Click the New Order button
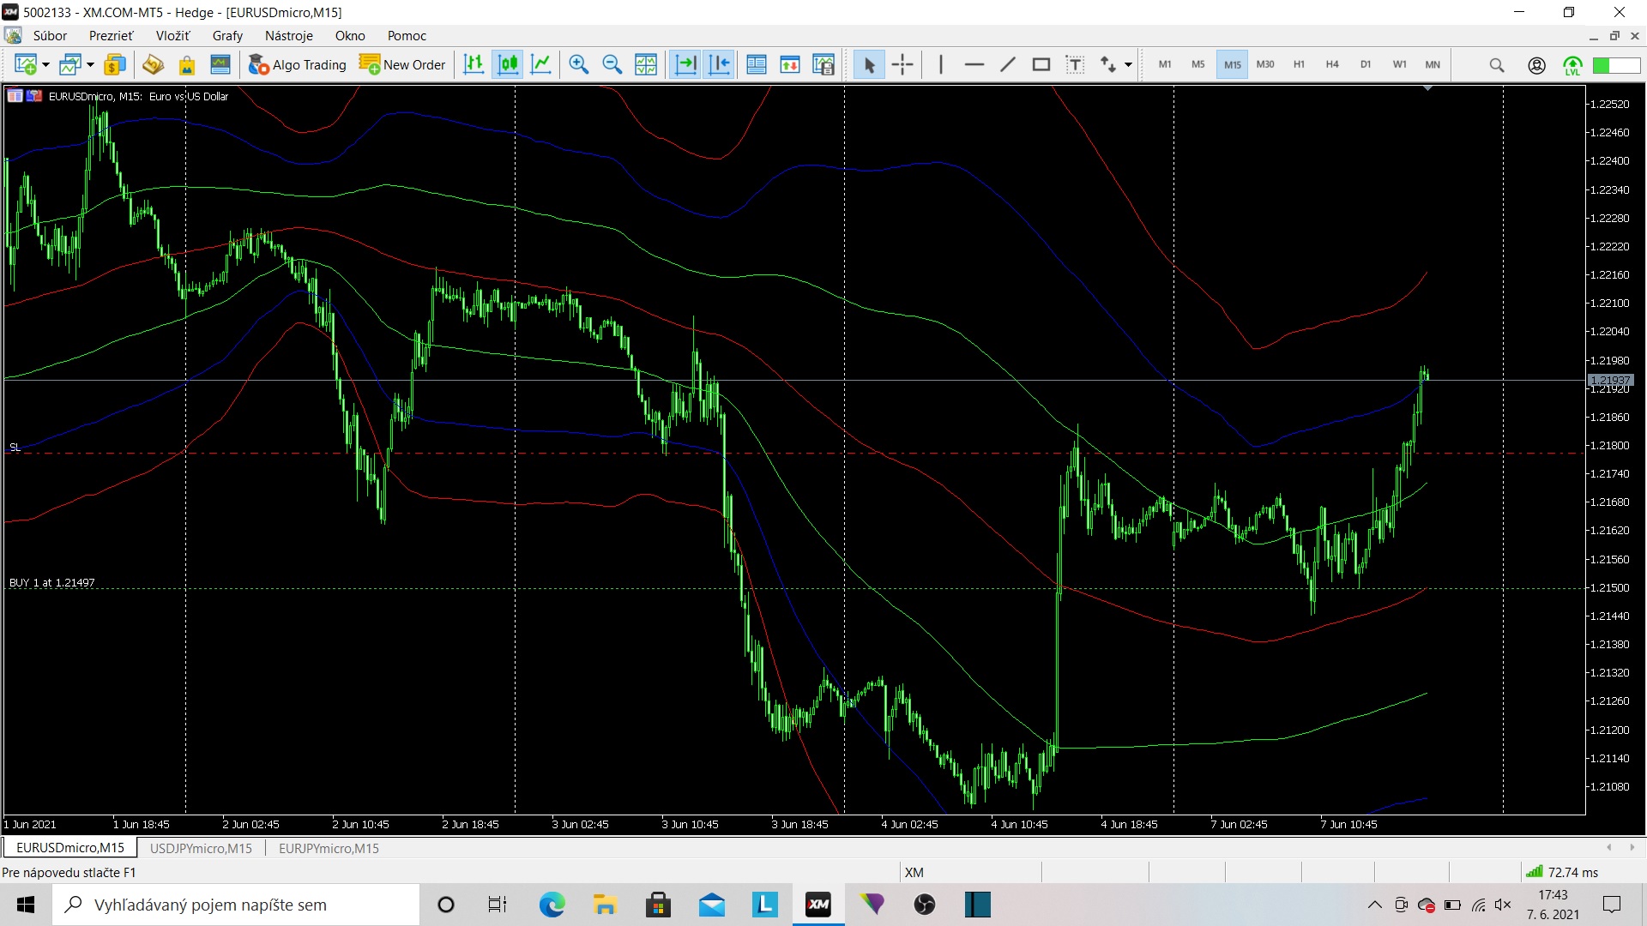The image size is (1647, 926). click(402, 64)
